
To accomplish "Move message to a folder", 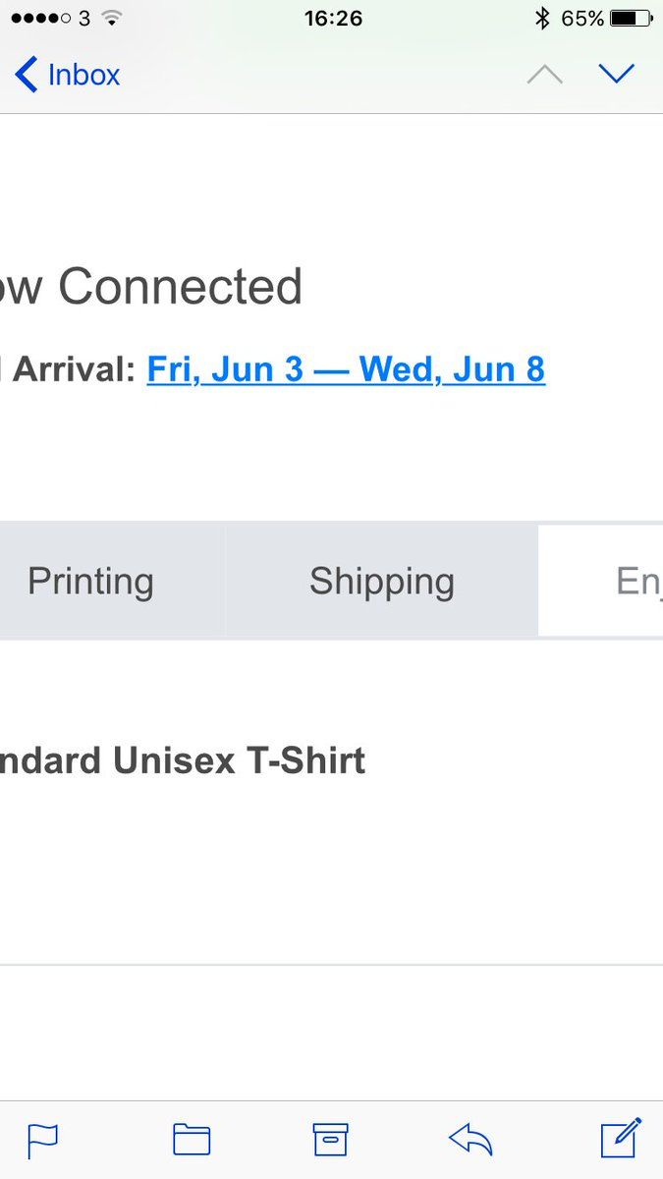I will (x=192, y=1140).
